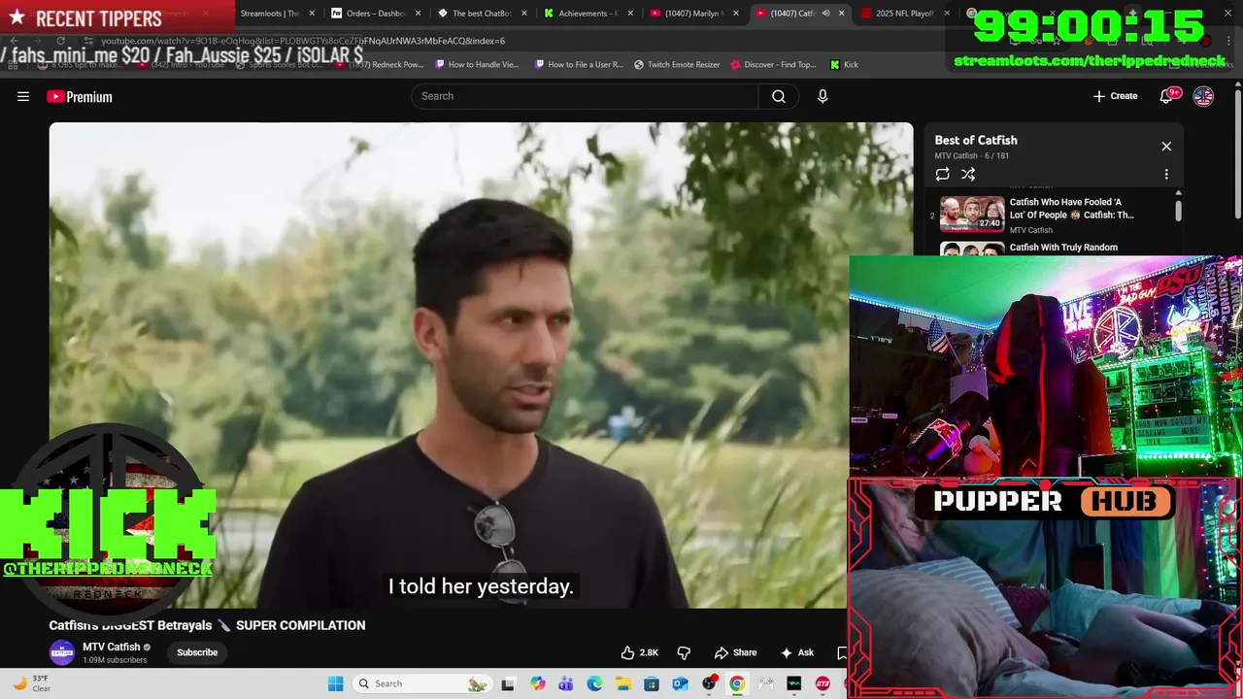The width and height of the screenshot is (1243, 699).
Task: Click the 'Best of Catfish' playlist title
Action: 976,140
